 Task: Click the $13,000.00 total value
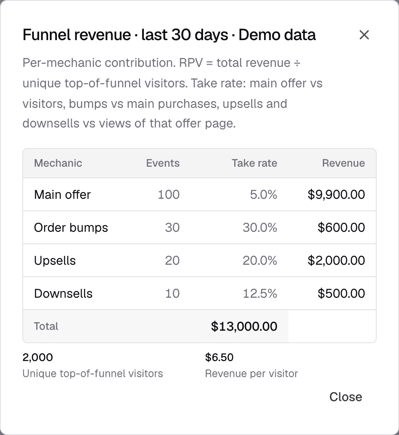tap(244, 326)
